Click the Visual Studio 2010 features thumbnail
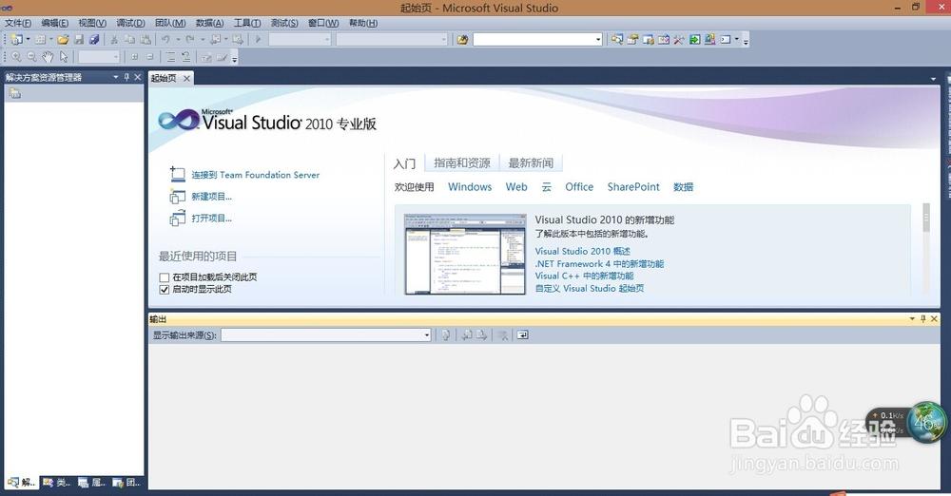This screenshot has height=496, width=951. point(465,254)
